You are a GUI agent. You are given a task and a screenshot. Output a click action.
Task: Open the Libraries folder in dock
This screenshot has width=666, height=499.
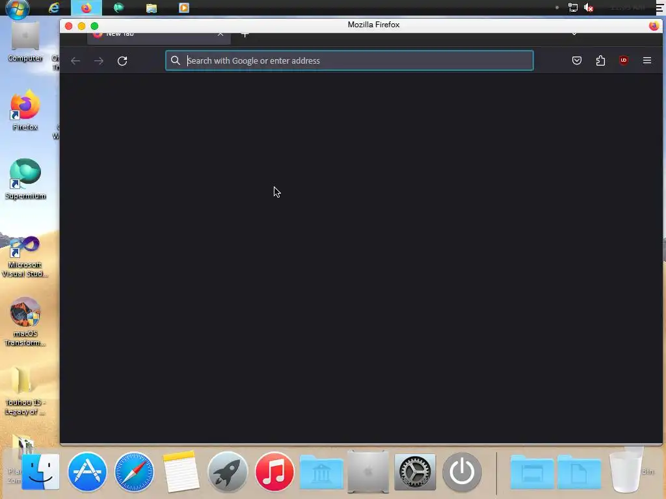(x=321, y=472)
